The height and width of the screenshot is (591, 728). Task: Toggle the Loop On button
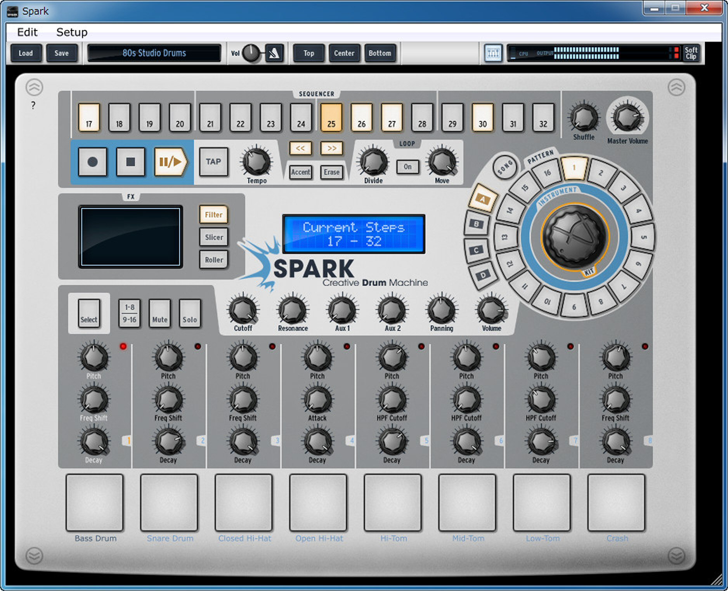coord(407,167)
